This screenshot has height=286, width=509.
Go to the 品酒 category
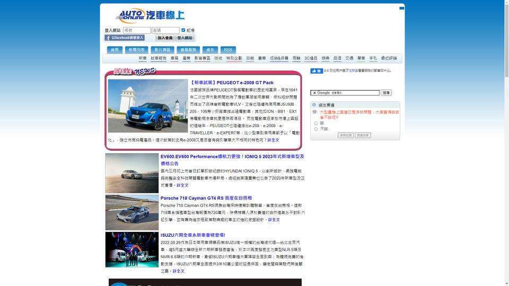pos(337,58)
